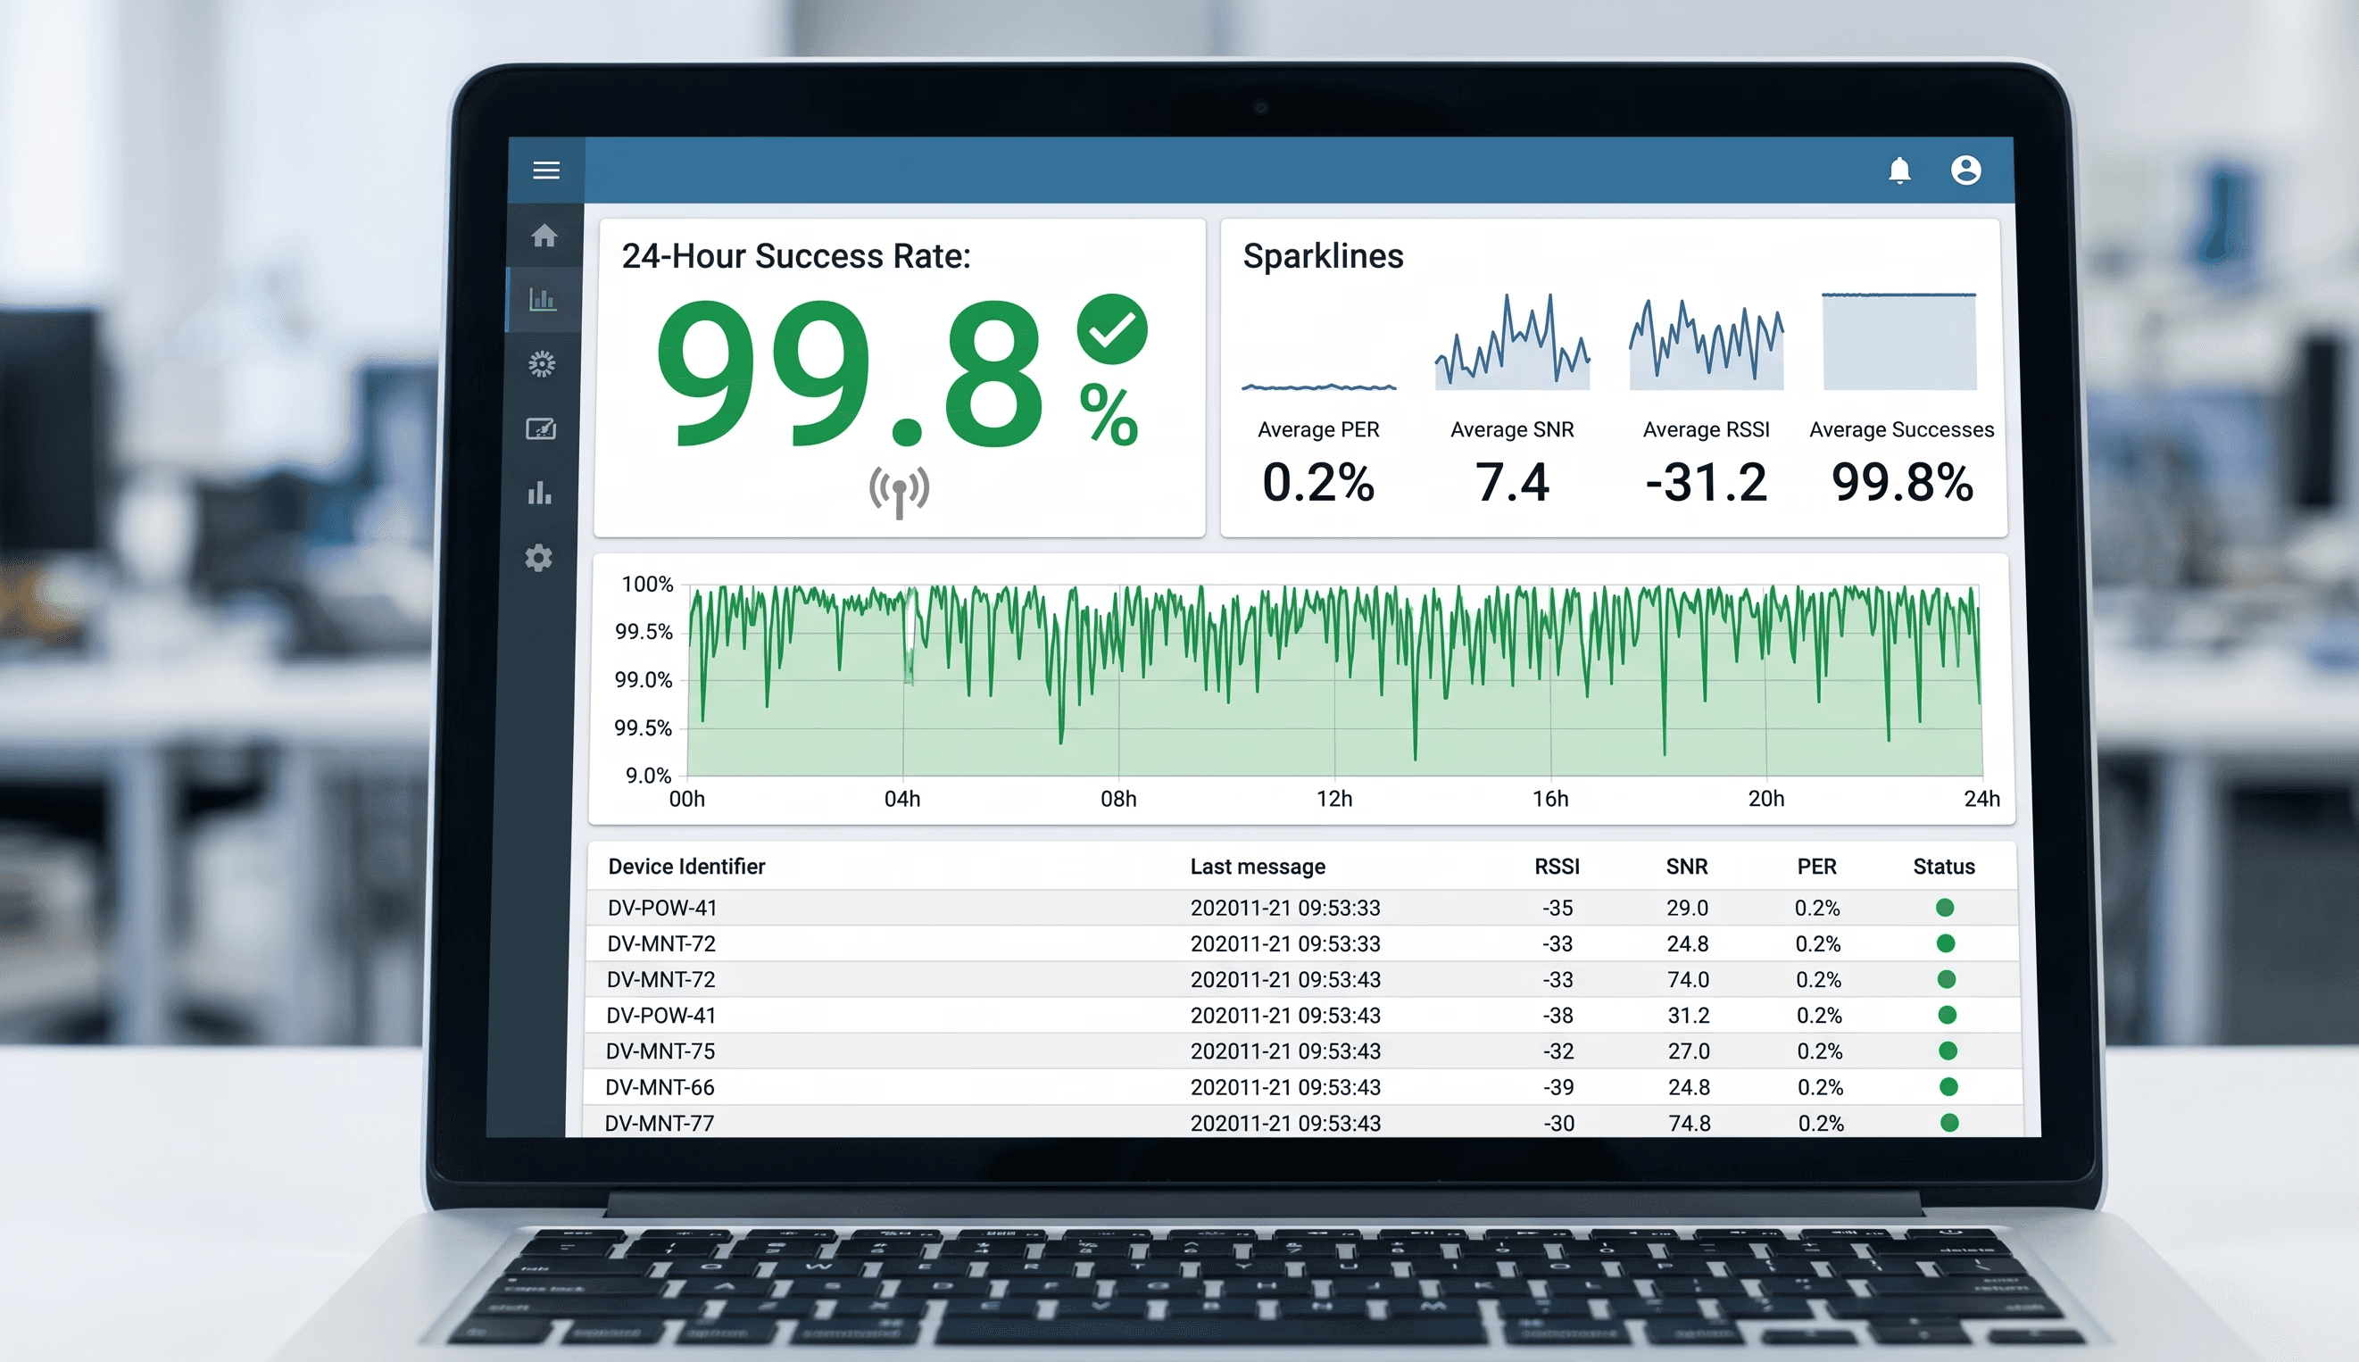Open the notifications bell
The width and height of the screenshot is (2359, 1362).
tap(1898, 170)
